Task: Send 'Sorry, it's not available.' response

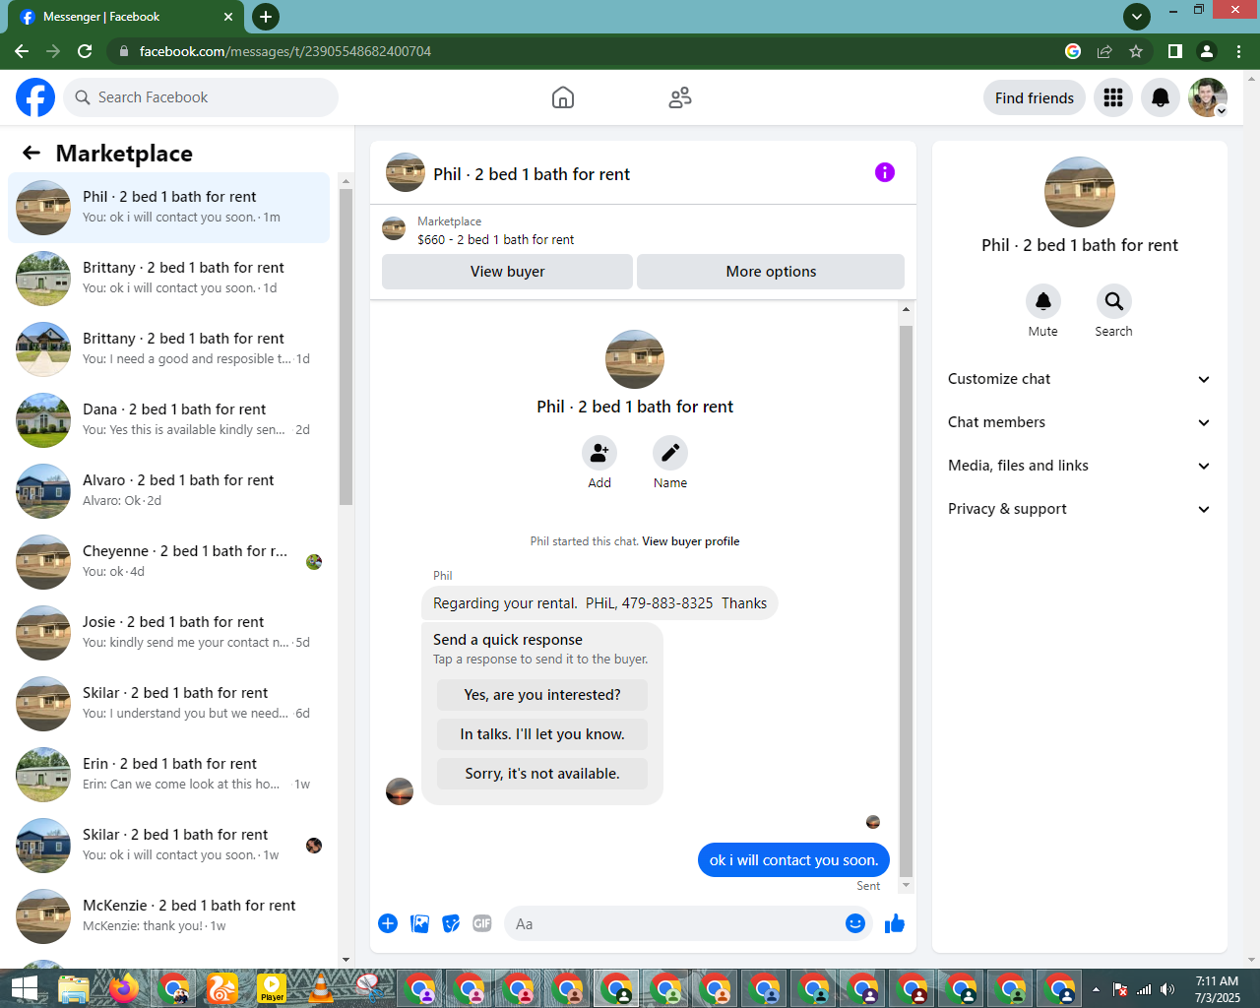Action: click(x=542, y=774)
